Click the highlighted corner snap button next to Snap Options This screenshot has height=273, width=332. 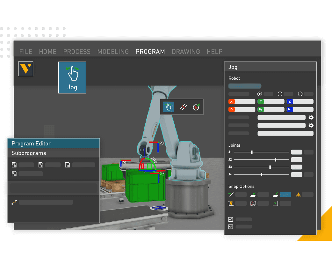285,195
